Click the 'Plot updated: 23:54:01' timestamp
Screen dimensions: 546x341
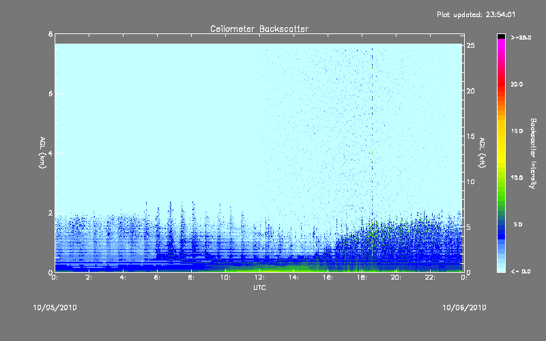[x=476, y=14]
